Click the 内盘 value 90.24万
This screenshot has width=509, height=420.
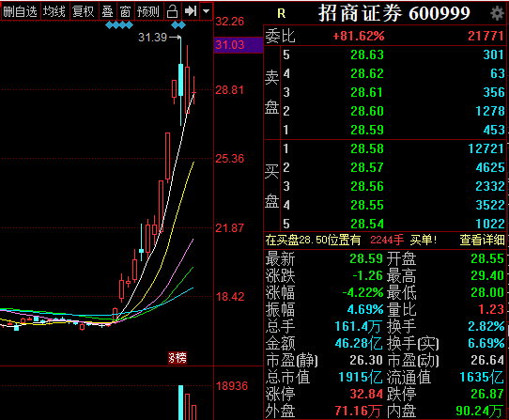coord(479,411)
